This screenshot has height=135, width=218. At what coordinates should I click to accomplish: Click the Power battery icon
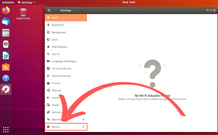point(48,105)
